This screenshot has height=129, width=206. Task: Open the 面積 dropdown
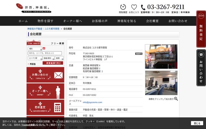coord(59,58)
